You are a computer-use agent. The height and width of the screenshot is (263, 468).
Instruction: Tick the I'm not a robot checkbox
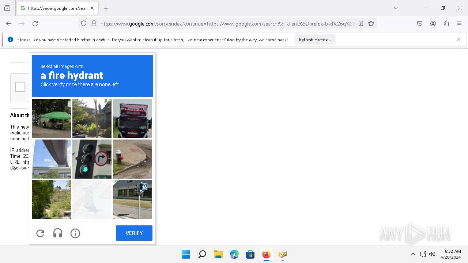pos(20,87)
